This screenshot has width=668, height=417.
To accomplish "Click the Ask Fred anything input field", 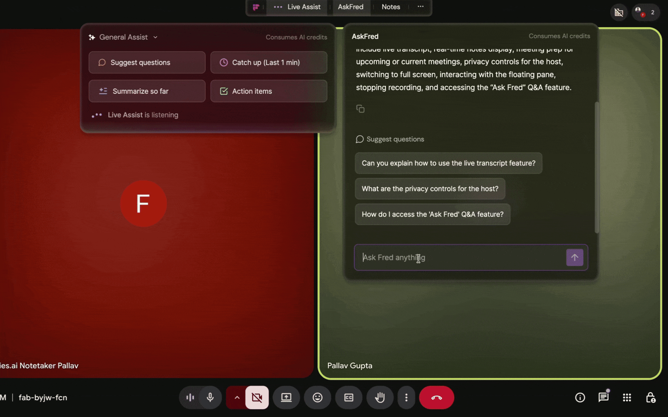I will click(x=452, y=257).
